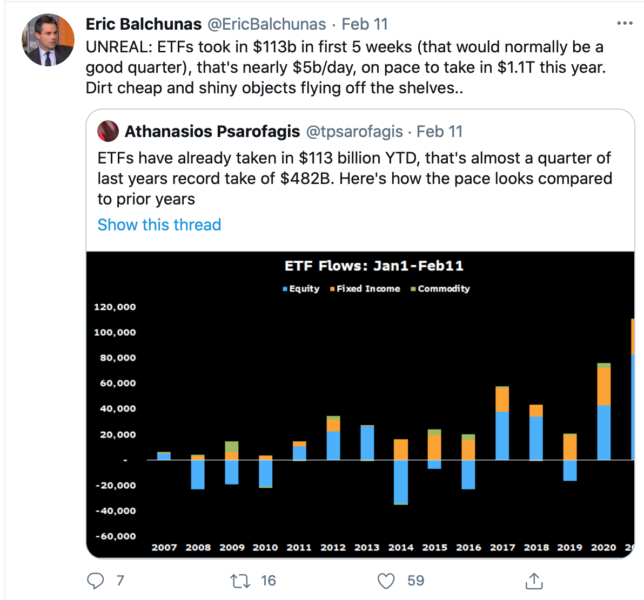This screenshot has width=644, height=600.
Task: Click the Show this thread link
Action: point(159,224)
